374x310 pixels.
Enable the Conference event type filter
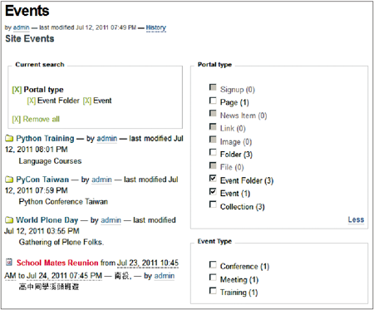tap(213, 264)
